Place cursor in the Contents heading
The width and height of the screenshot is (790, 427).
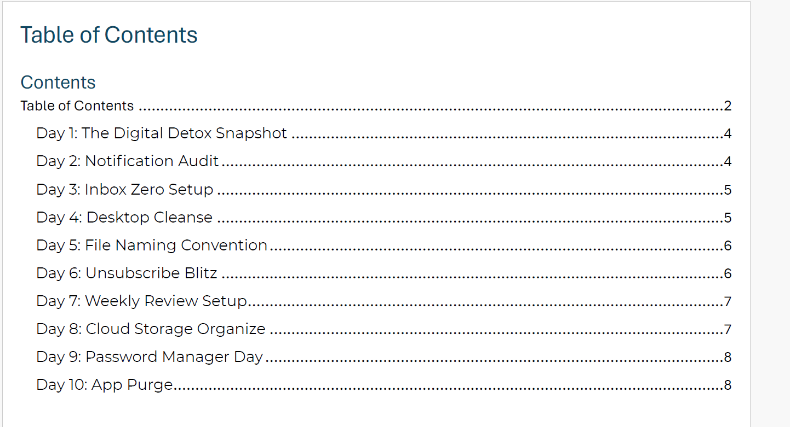[58, 83]
